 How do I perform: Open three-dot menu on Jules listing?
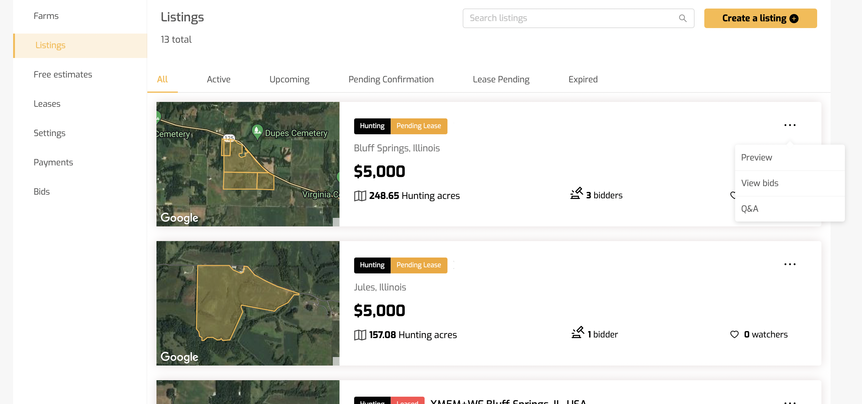click(x=789, y=265)
